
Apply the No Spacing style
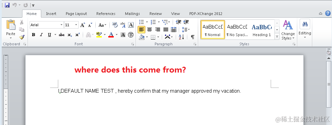click(x=237, y=30)
